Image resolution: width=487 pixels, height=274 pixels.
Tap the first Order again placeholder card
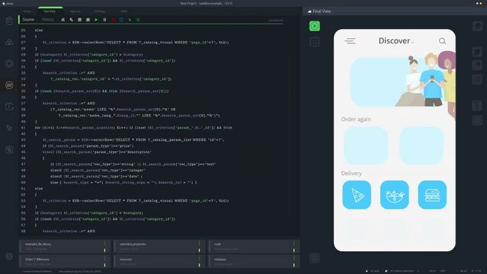point(366,145)
